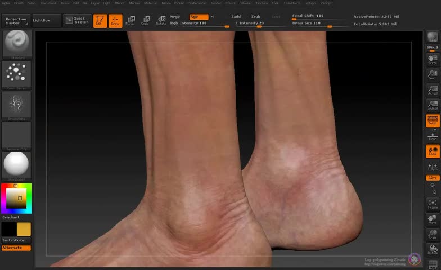
Task: Open the current brush thumbnail
Action: pos(17,45)
